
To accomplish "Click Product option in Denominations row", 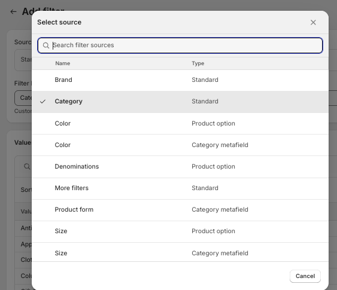I will coord(213,167).
